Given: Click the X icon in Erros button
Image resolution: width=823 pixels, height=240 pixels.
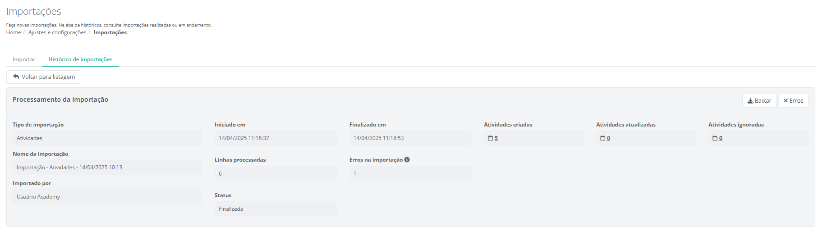Looking at the screenshot, I should tap(786, 101).
